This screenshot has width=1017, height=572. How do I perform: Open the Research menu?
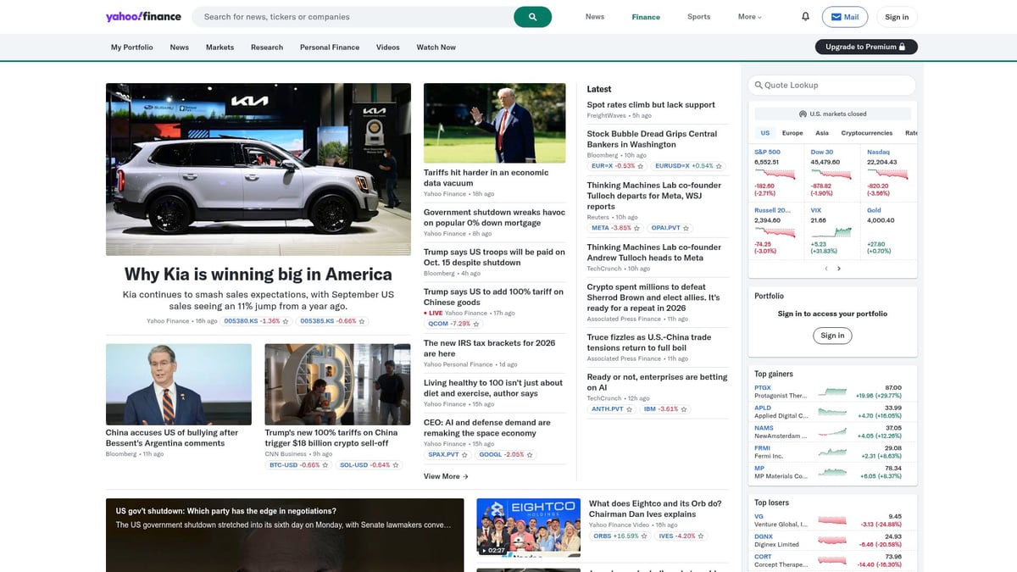click(x=267, y=47)
